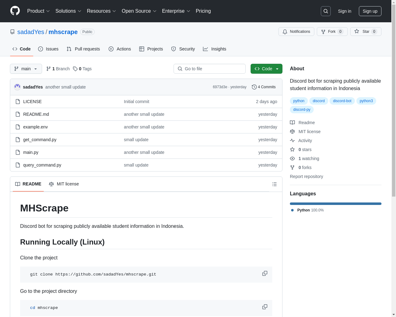This screenshot has height=317, width=396.
Task: Expand the Enterprise menu
Action: pos(176,11)
